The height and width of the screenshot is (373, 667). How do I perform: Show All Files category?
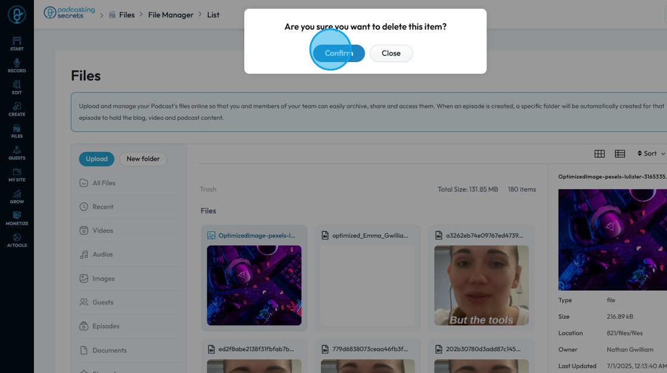(x=129, y=183)
